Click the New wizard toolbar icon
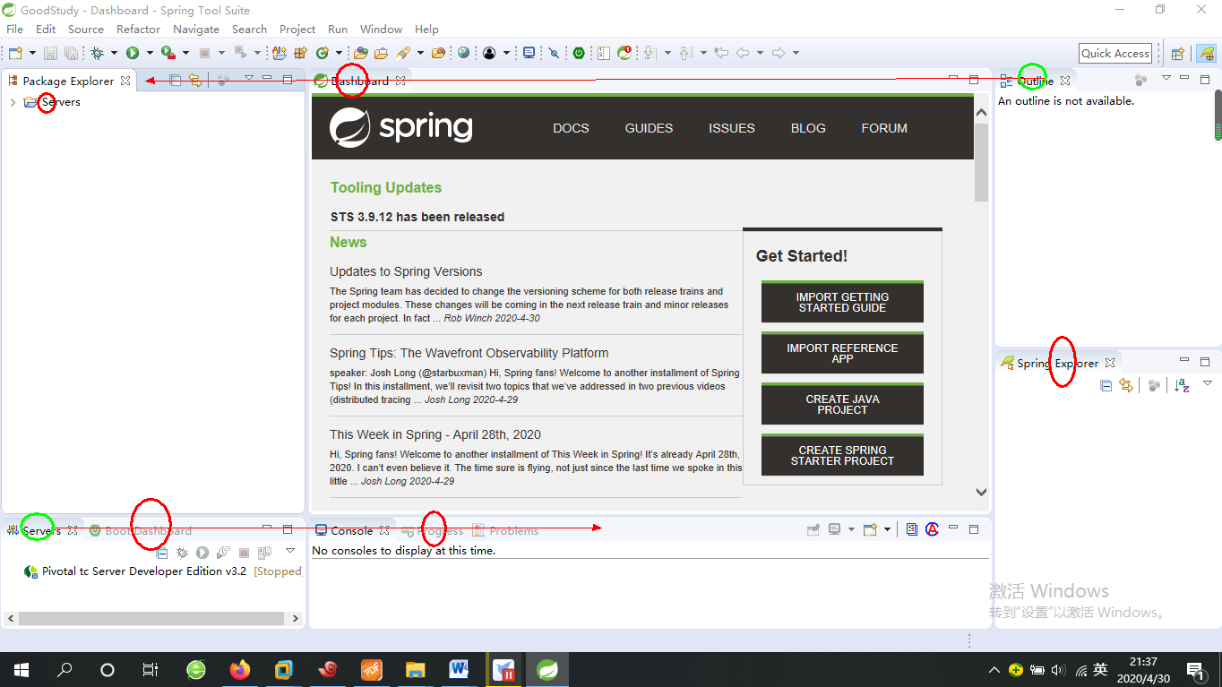This screenshot has height=687, width=1222. 15,53
